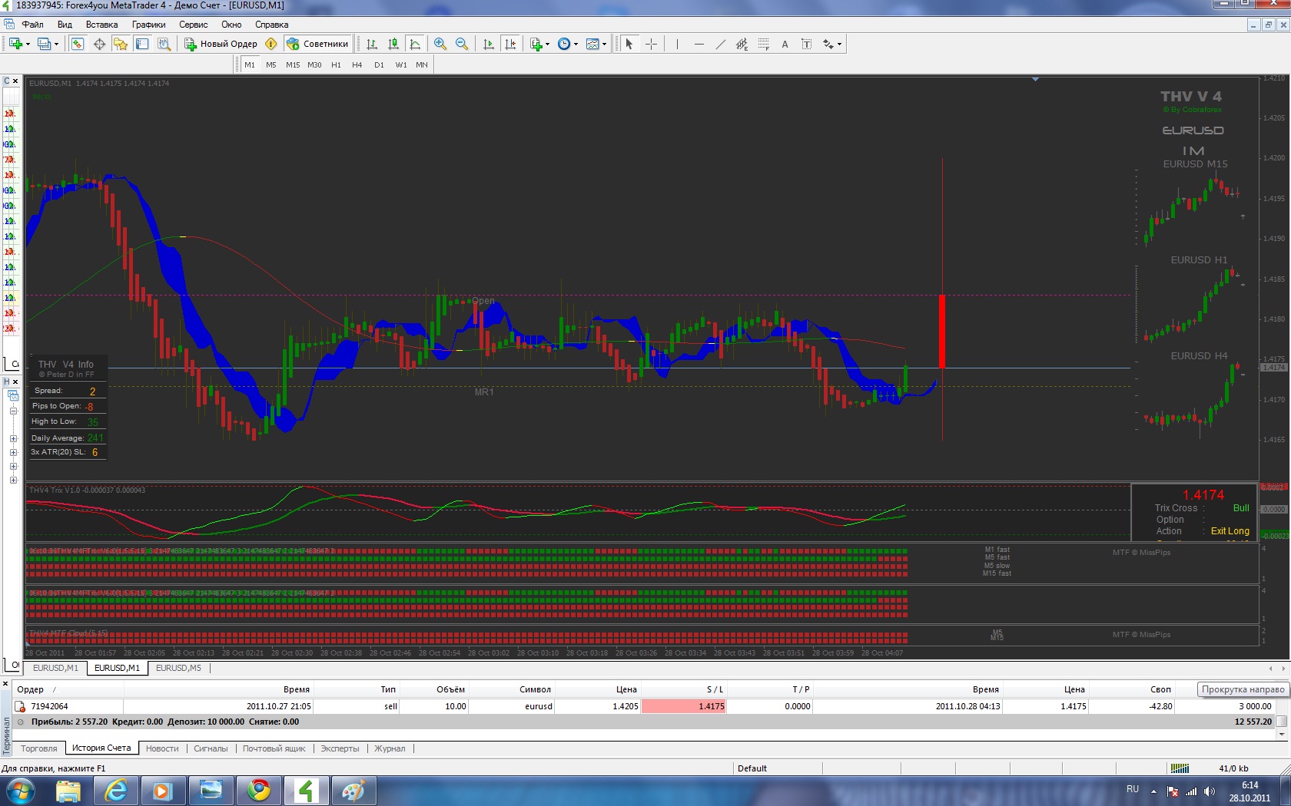This screenshot has width=1291, height=806.
Task: Toggle chart shift button
Action: pyautogui.click(x=510, y=44)
